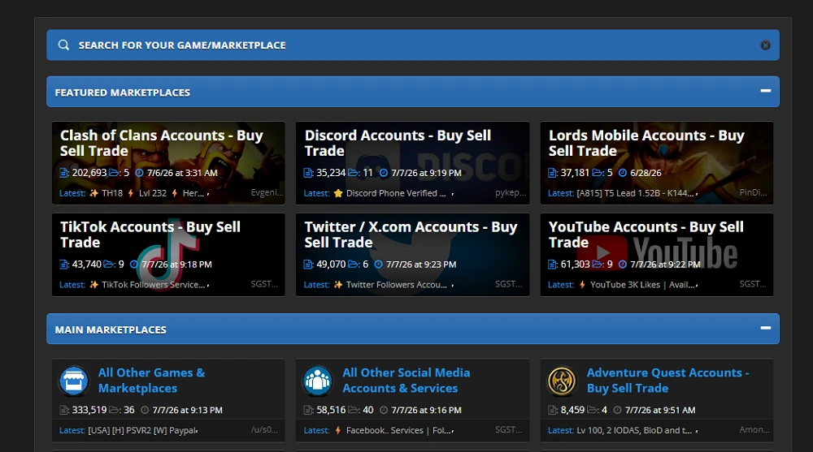Image resolution: width=813 pixels, height=452 pixels.
Task: Clear the marketplace search with the X icon
Action: [x=765, y=45]
